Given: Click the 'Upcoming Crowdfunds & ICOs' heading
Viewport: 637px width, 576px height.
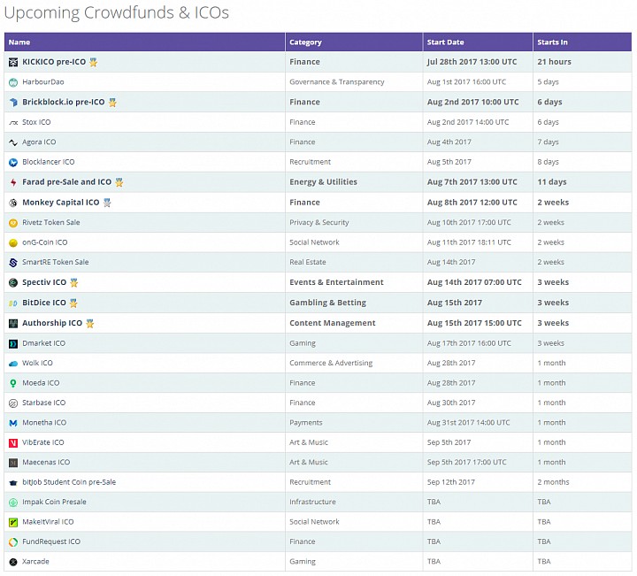Looking at the screenshot, I should tap(117, 12).
